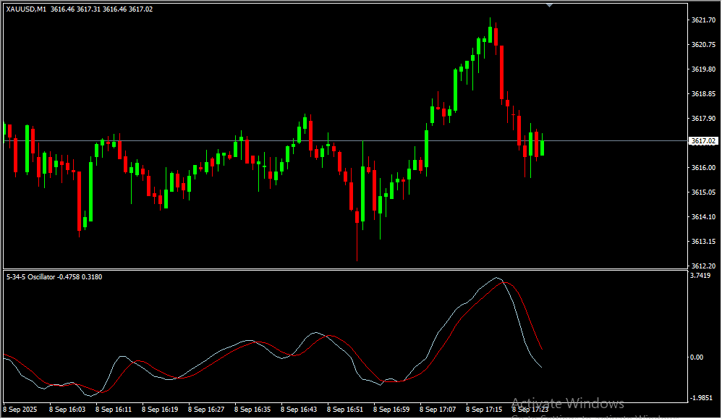Viewport: 722px width, 419px height.
Task: Click the 8 Sep 17:07 time label
Action: coord(438,409)
